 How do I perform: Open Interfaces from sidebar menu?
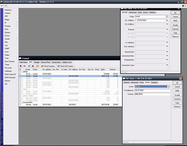pyautogui.click(x=11, y=10)
